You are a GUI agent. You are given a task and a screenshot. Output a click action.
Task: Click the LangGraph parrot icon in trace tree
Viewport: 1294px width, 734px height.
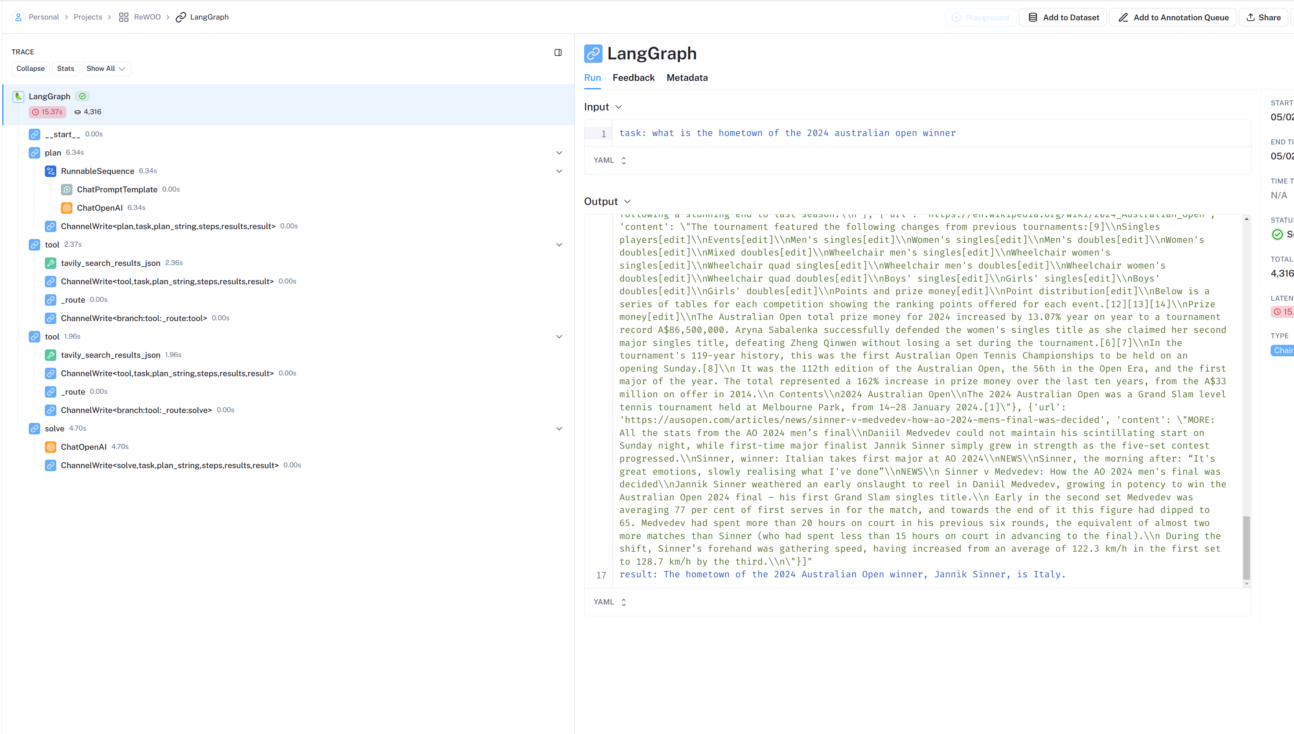19,96
